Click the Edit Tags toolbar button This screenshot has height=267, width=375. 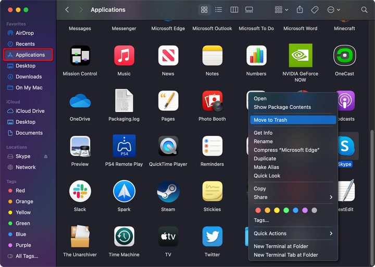315,10
